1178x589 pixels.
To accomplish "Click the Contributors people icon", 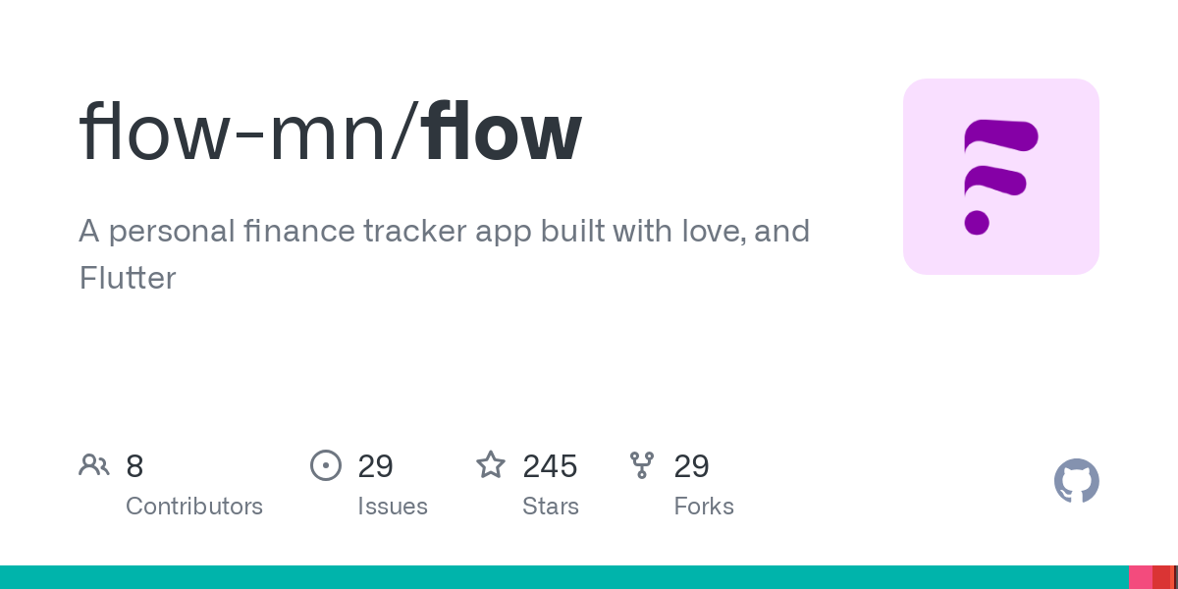I will (94, 464).
